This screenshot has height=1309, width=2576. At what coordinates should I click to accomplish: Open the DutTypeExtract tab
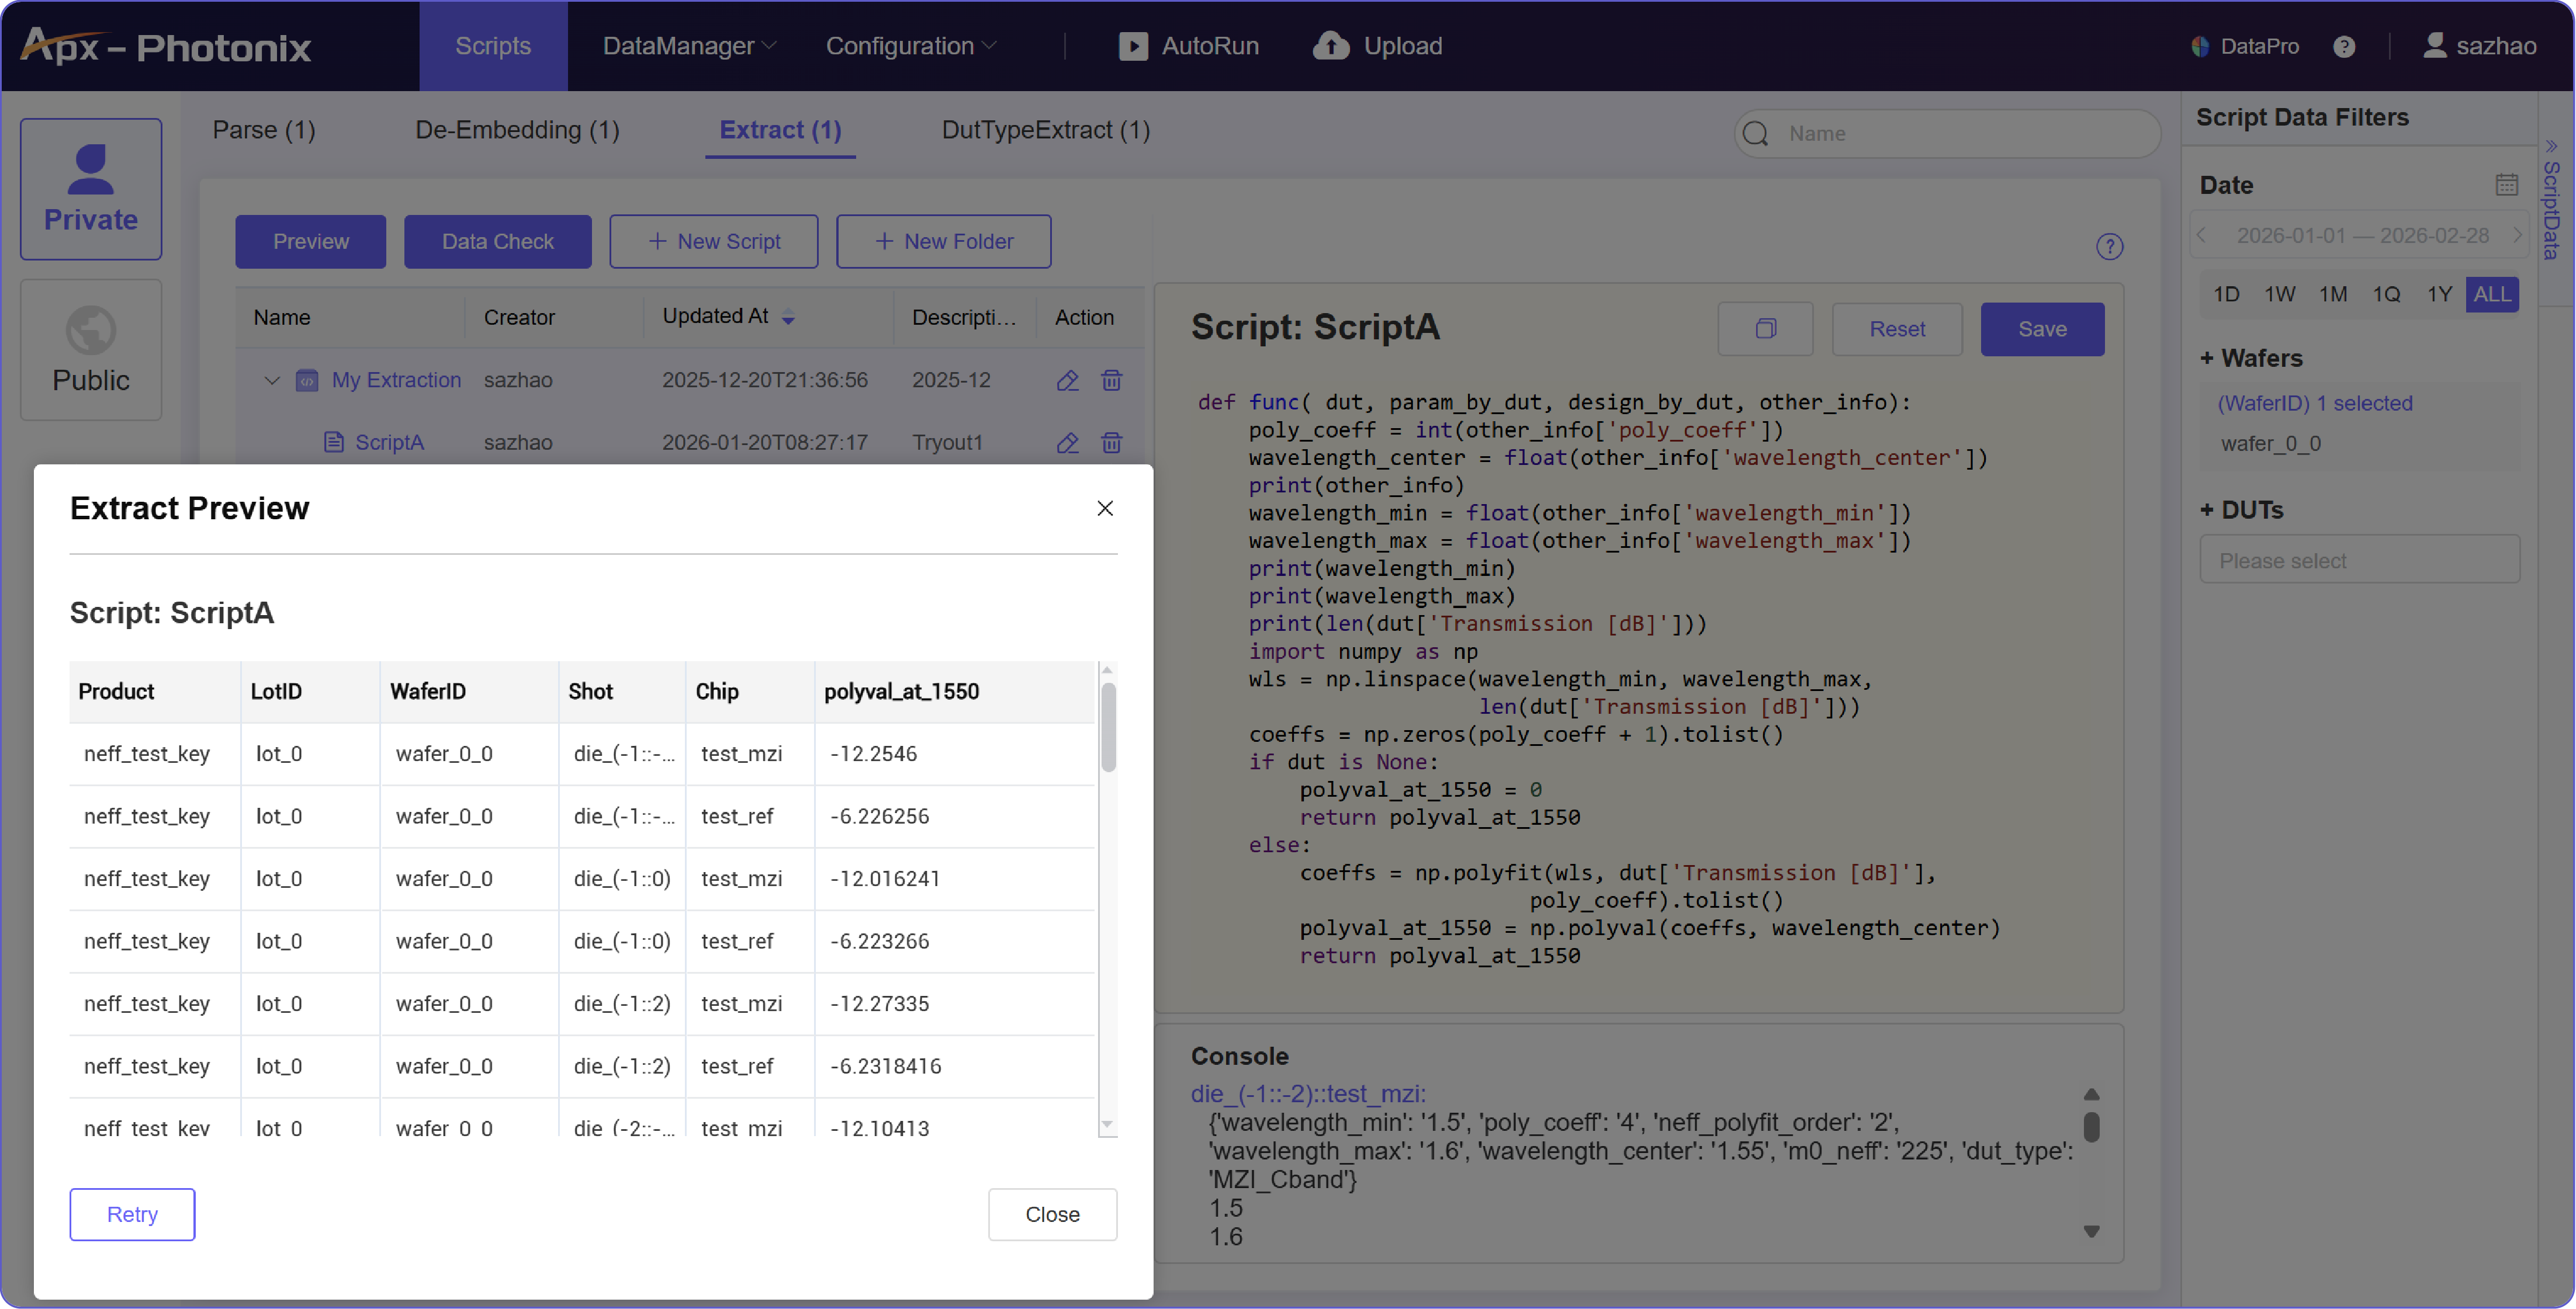pos(1045,130)
